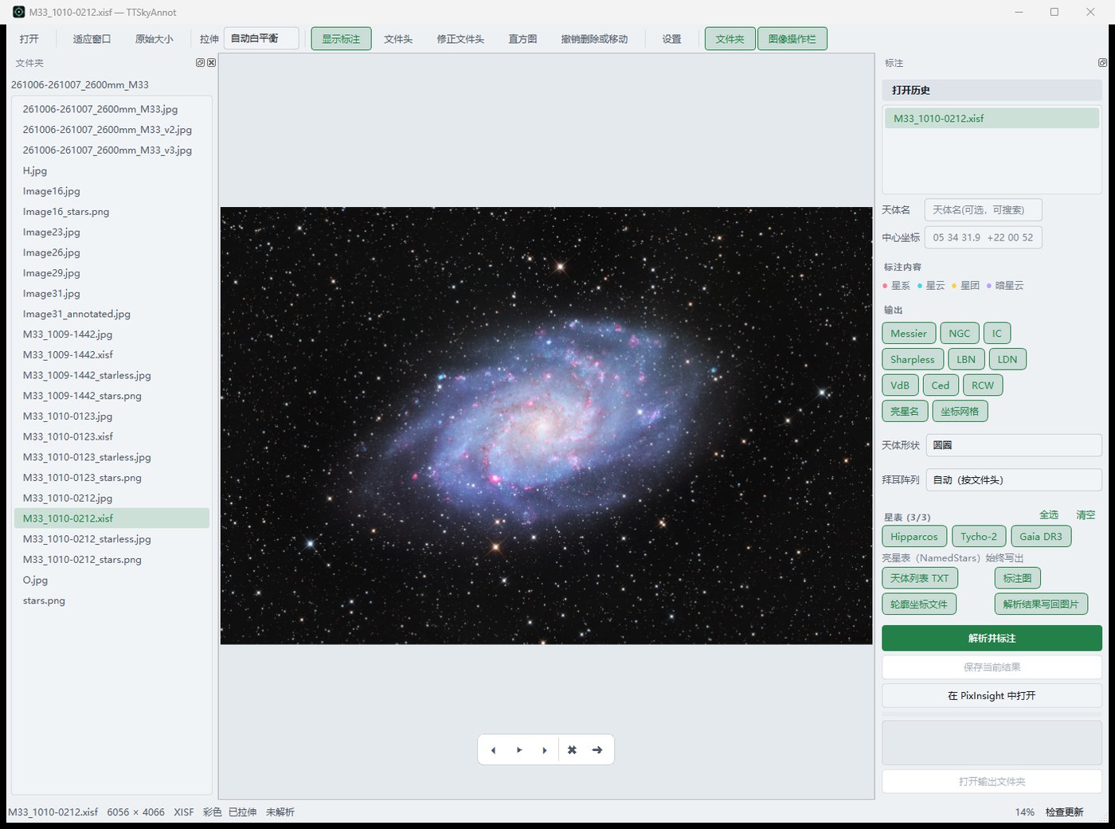Open 设置 from the toolbar
Screen dimensions: 1115x829
click(671, 39)
